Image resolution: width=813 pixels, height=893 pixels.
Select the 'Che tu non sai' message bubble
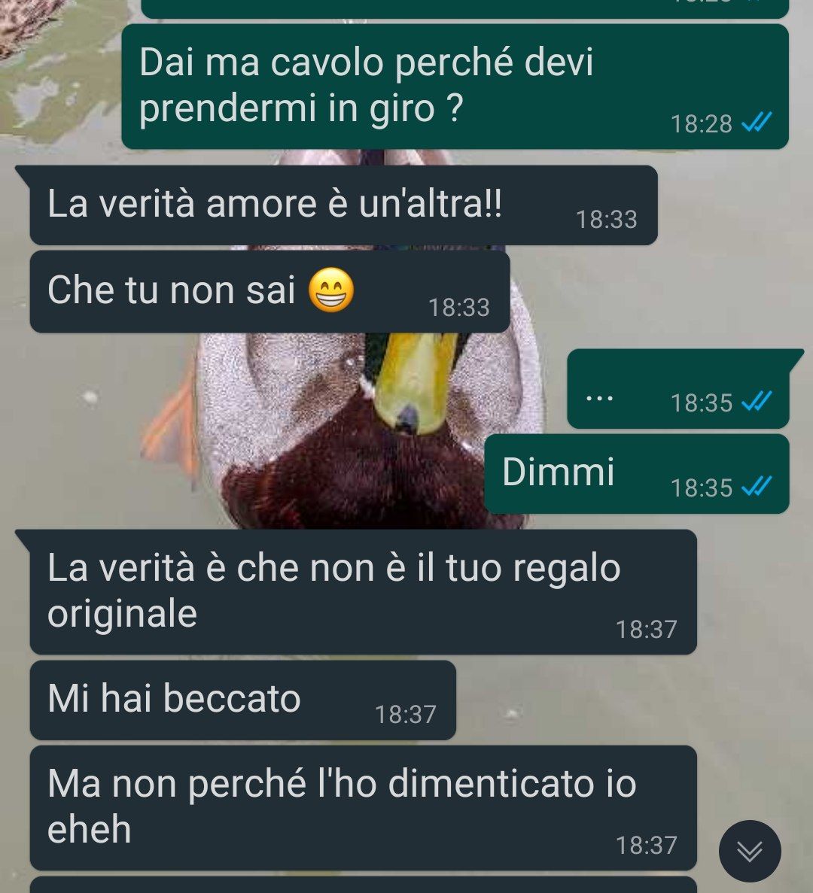(269, 292)
